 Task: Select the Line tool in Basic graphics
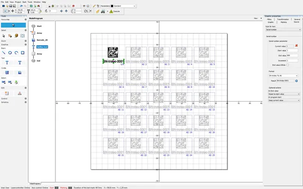[x=4, y=52]
